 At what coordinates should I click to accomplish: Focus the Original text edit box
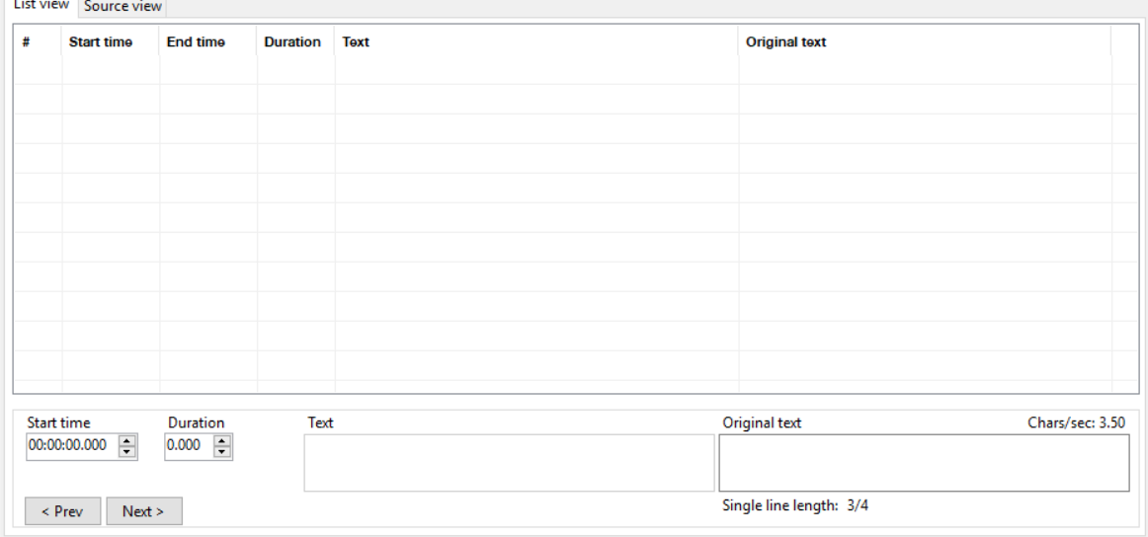pyautogui.click(x=923, y=463)
